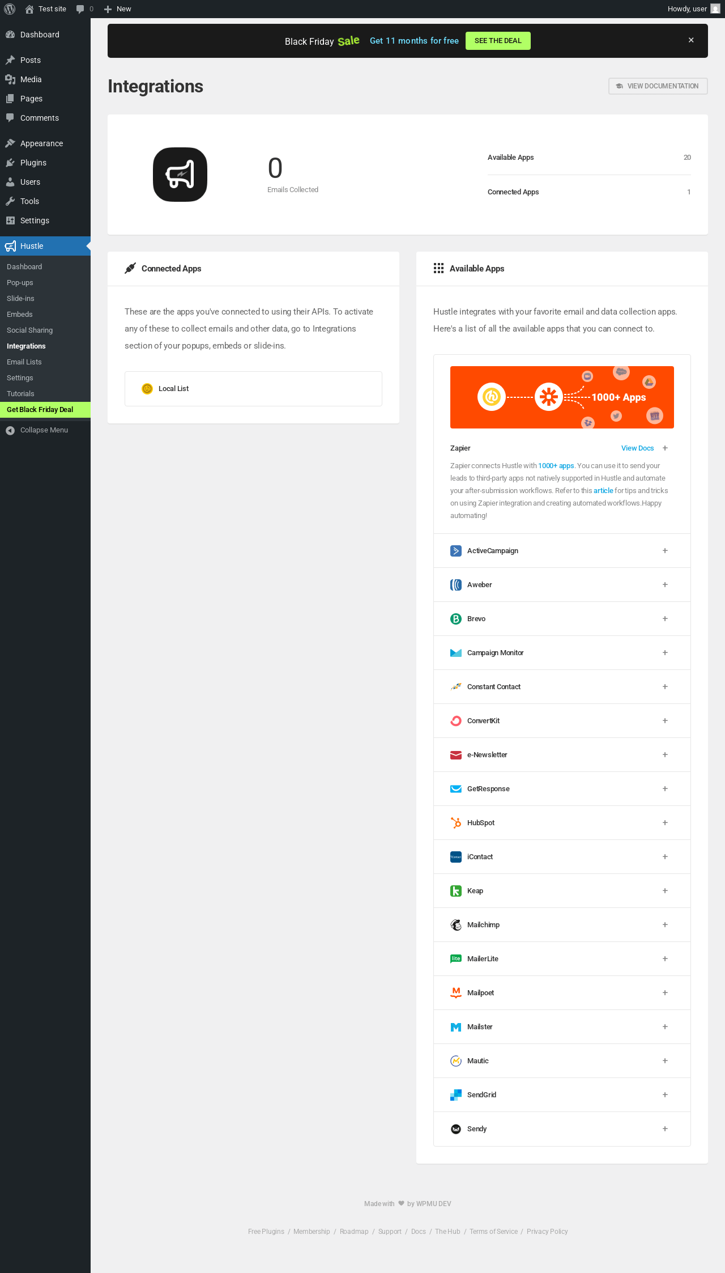Screen dimensions: 725x1273
Task: Expand ConvertKit row with plus button
Action: [x=665, y=721]
